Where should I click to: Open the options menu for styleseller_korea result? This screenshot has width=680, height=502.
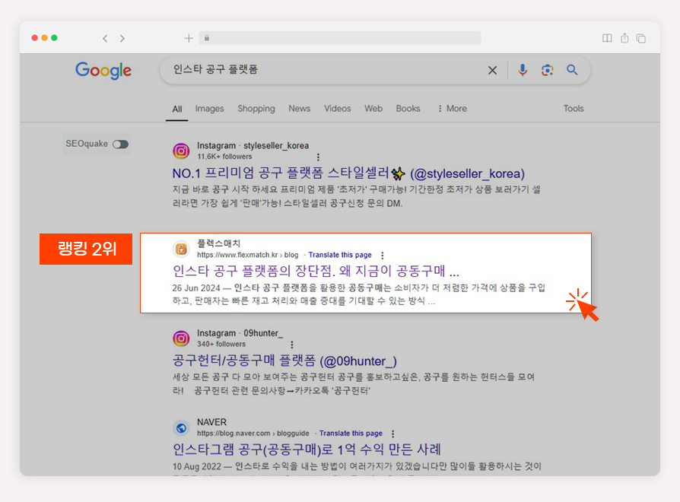(x=318, y=157)
